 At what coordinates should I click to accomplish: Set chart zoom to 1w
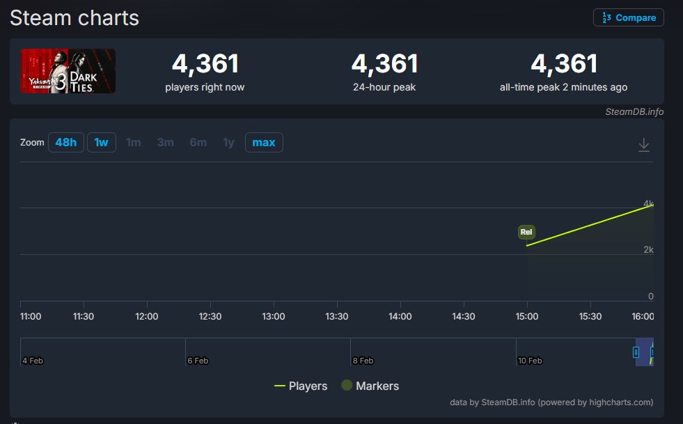(102, 143)
